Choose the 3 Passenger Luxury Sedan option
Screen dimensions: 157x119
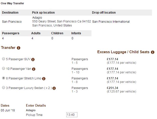[3, 87]
